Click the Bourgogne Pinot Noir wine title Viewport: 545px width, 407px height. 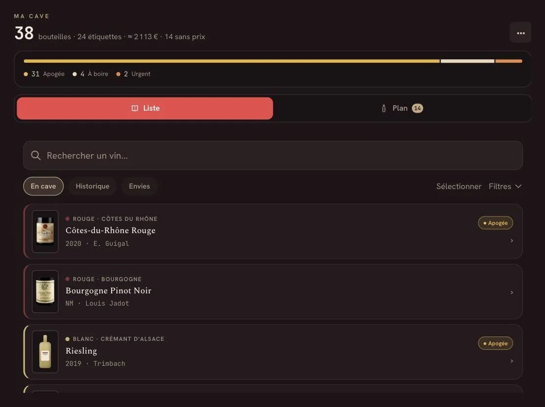[x=108, y=290]
